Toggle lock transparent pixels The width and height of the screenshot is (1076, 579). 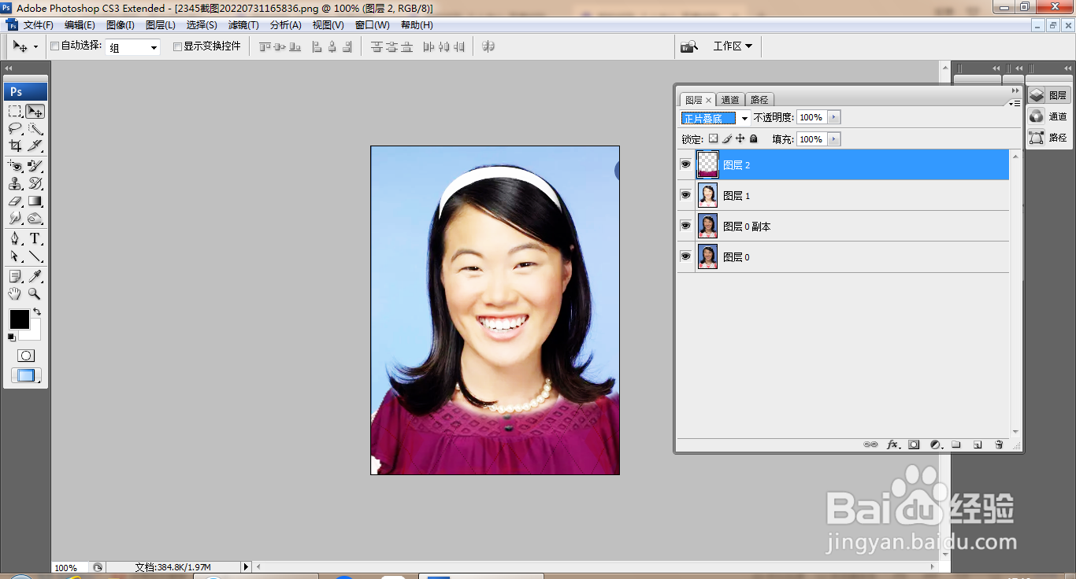[714, 138]
